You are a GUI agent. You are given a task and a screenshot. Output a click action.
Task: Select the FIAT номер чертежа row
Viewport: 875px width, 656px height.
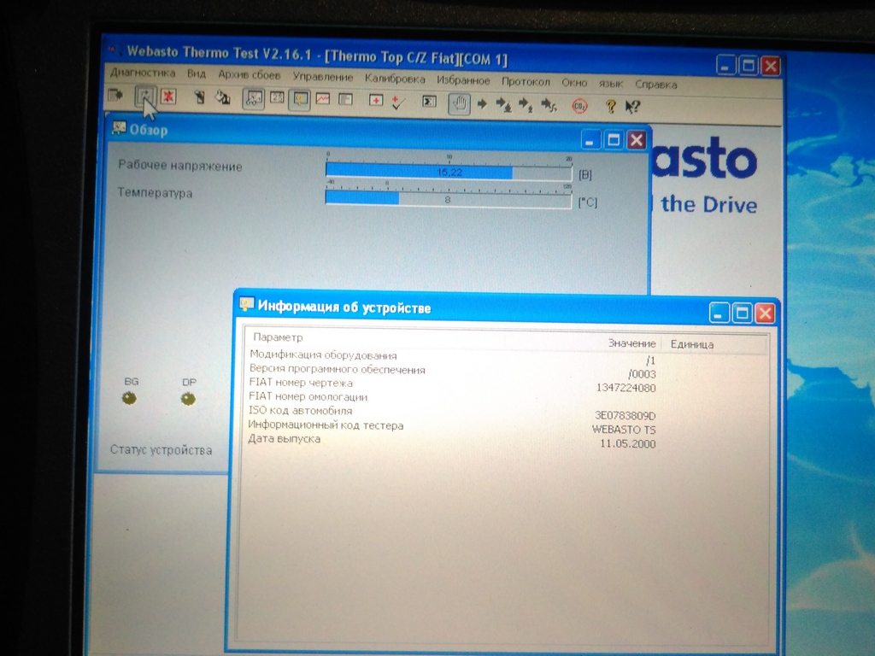[452, 385]
